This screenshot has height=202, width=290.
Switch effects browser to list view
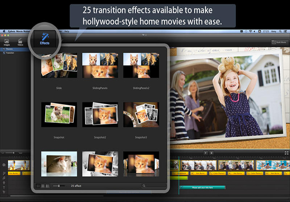[x=48, y=186]
